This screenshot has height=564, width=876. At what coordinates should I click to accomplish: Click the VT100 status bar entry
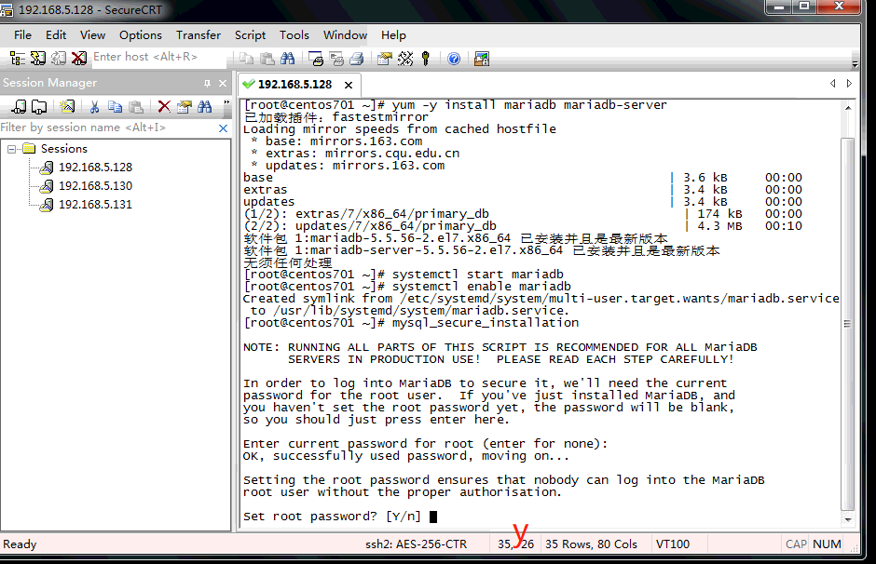pos(673,544)
